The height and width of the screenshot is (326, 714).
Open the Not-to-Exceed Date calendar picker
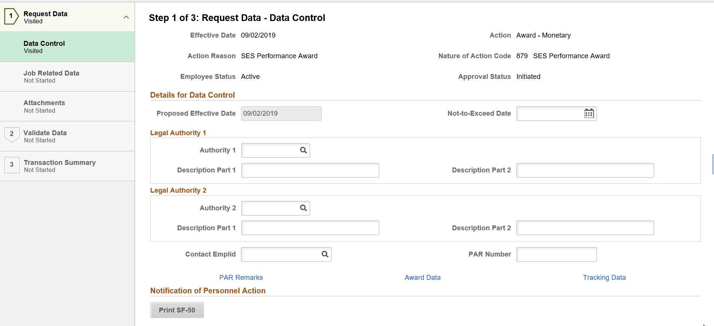(x=589, y=113)
